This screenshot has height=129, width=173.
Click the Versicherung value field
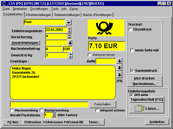coord(56,36)
